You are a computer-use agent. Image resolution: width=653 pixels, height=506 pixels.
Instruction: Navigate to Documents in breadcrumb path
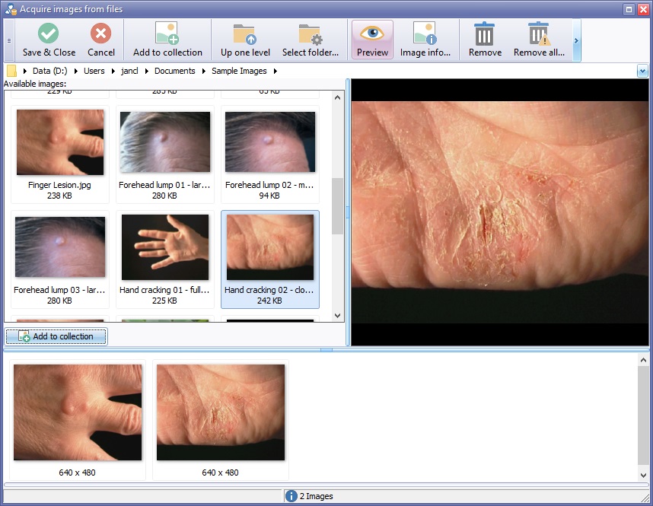coord(174,71)
